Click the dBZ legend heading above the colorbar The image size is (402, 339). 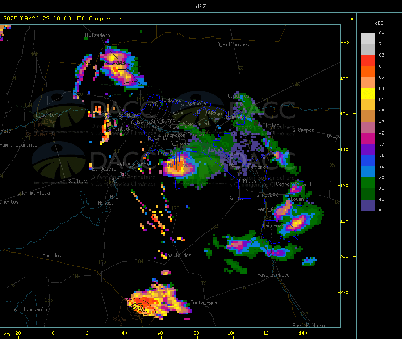[x=379, y=23]
